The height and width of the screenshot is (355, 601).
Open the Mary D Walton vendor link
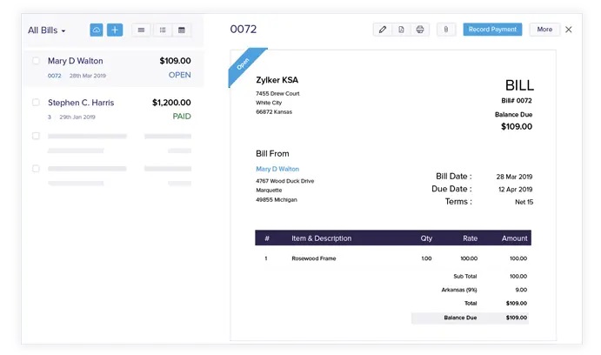[x=277, y=169]
